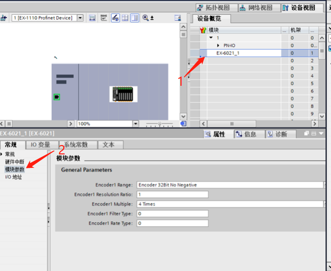331x271 pixels.
Task: Switch to the 网络视图 tab
Action: [x=259, y=8]
